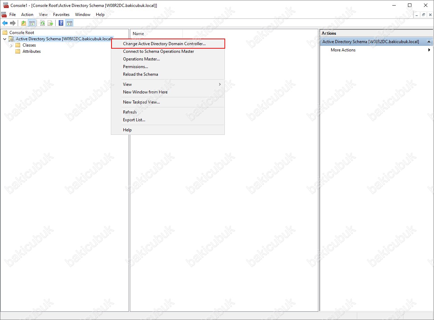Select Connect to Schema Operations Master

[x=168, y=51]
